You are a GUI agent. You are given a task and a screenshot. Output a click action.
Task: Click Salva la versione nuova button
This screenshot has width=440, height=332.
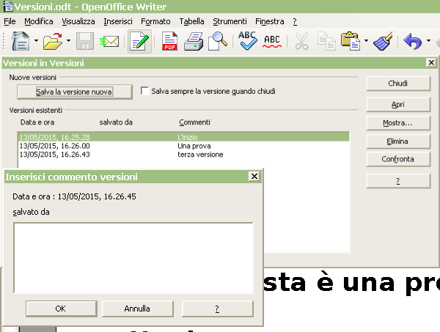point(74,92)
